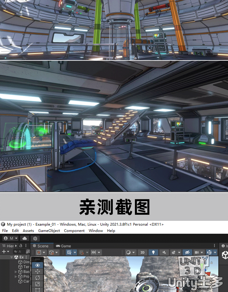Toggle grid snapping in Scene toolbar
The width and height of the screenshot is (228, 292).
(x=81, y=252)
